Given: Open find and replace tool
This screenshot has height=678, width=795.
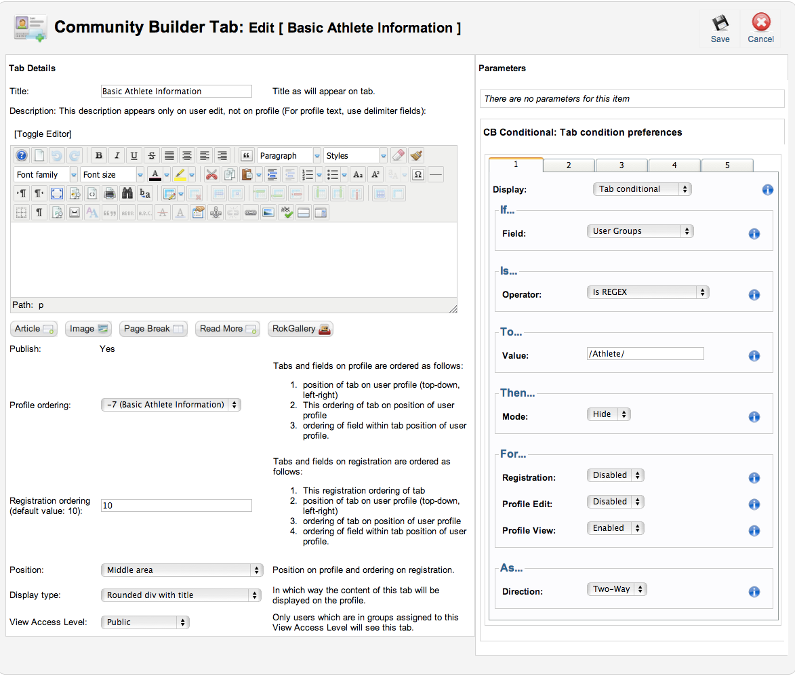Looking at the screenshot, I should (145, 193).
